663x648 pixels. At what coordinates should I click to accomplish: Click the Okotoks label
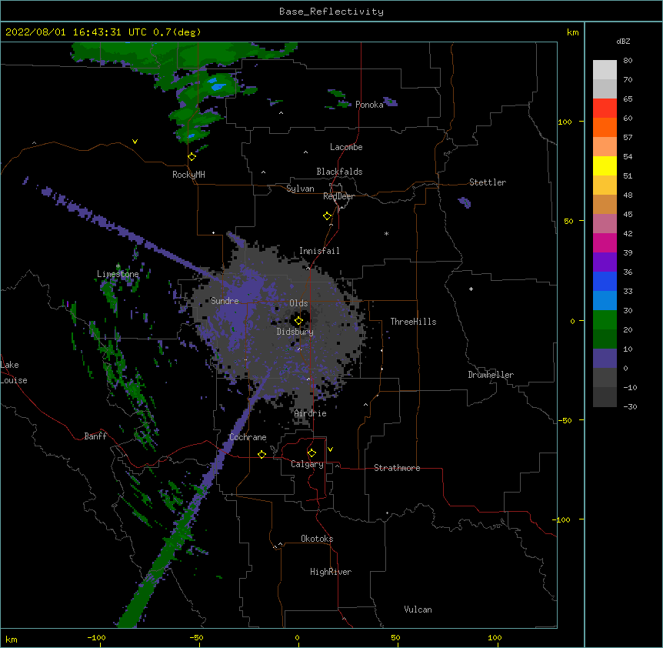tap(317, 539)
